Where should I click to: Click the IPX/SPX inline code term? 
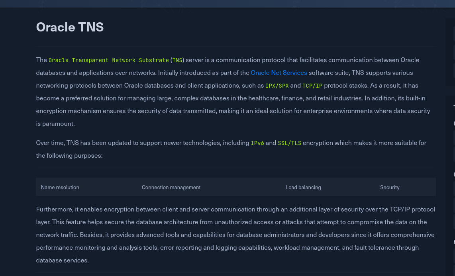(x=277, y=86)
